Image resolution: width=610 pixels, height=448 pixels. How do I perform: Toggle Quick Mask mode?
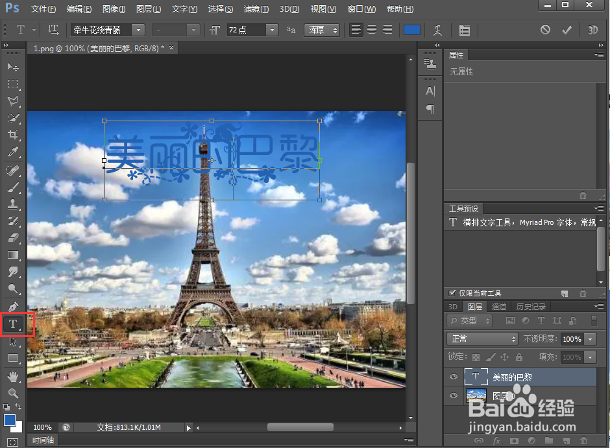(12, 442)
